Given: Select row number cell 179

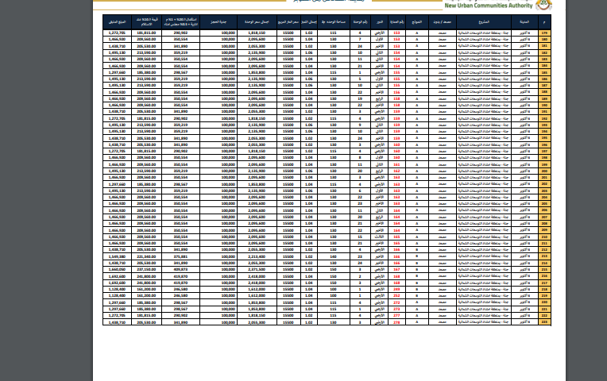Looking at the screenshot, I should point(544,33).
